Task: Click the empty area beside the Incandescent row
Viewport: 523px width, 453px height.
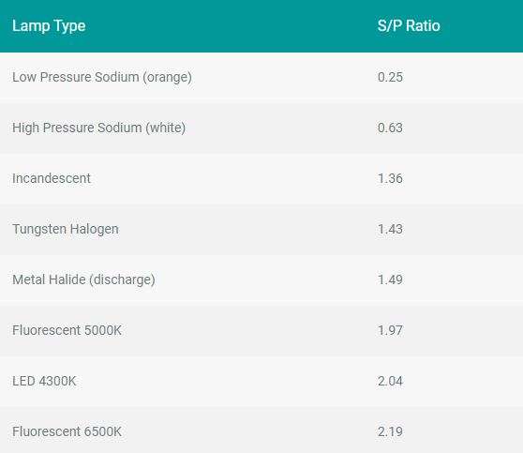Action: 233,178
